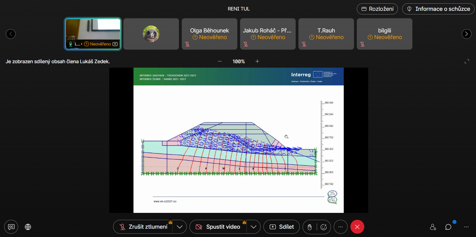Viewport: 476px width, 237px height.
Task: Open the chat panel icon
Action: click(448, 227)
